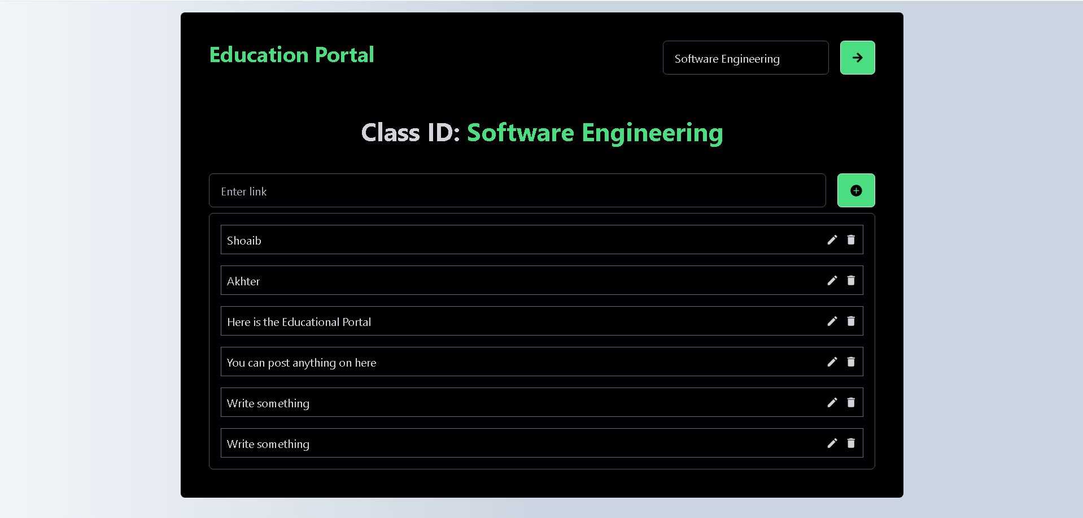Viewport: 1083px width, 518px height.
Task: Click inside the 'Enter link' input field
Action: point(517,190)
